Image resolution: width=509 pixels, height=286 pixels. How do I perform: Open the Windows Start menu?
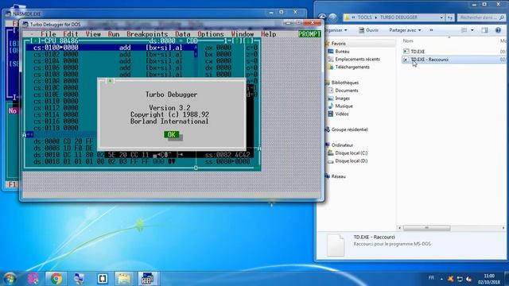(10, 279)
